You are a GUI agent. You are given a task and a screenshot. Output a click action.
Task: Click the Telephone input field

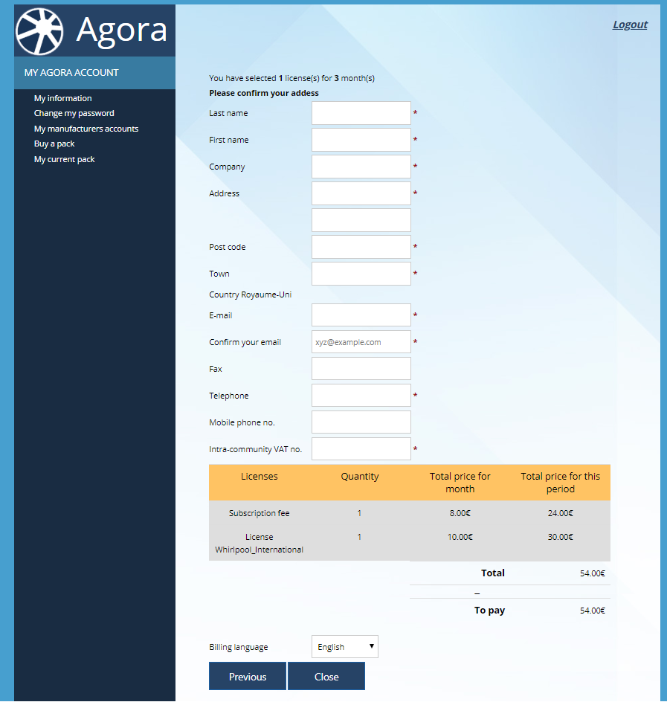[361, 396]
